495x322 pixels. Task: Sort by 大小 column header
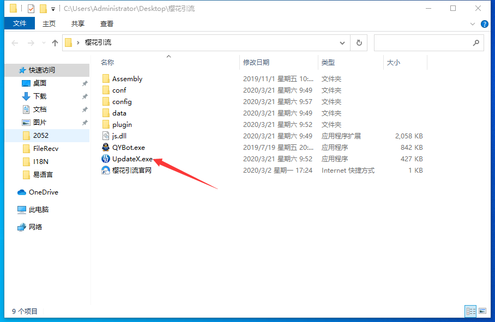[394, 63]
